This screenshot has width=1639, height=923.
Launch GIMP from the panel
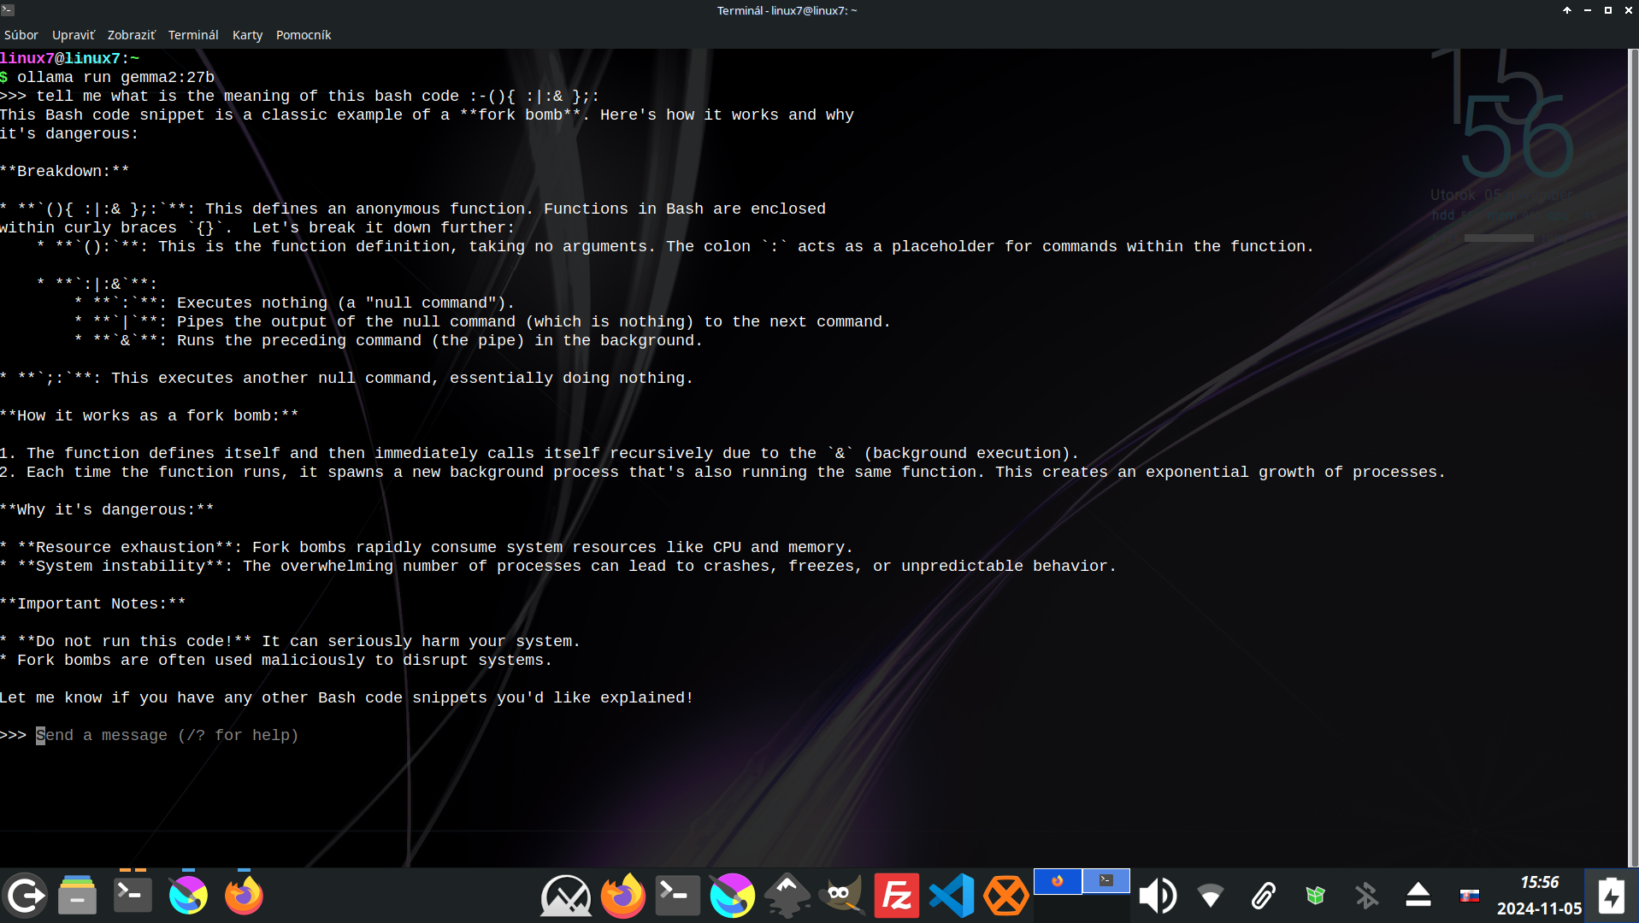click(841, 896)
